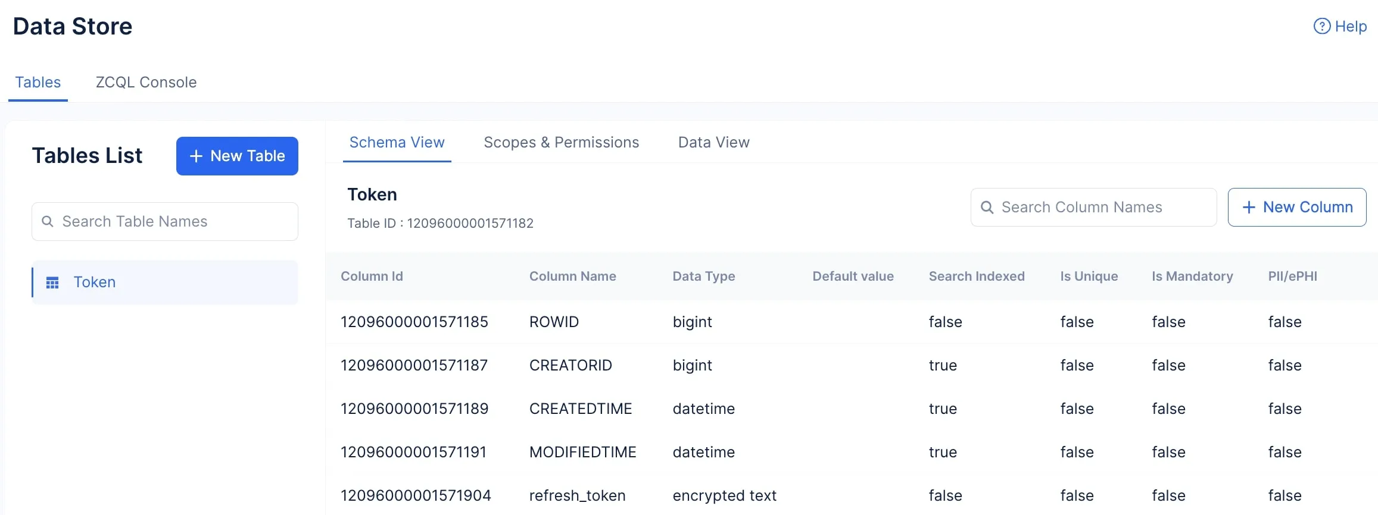
Task: Select the refresh_token column row
Action: [x=577, y=495]
